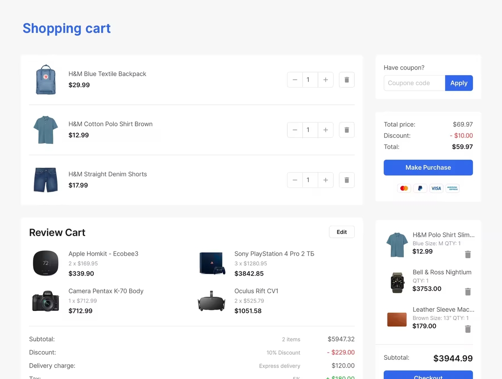
Task: Select the Visa payment icon
Action: (x=436, y=188)
